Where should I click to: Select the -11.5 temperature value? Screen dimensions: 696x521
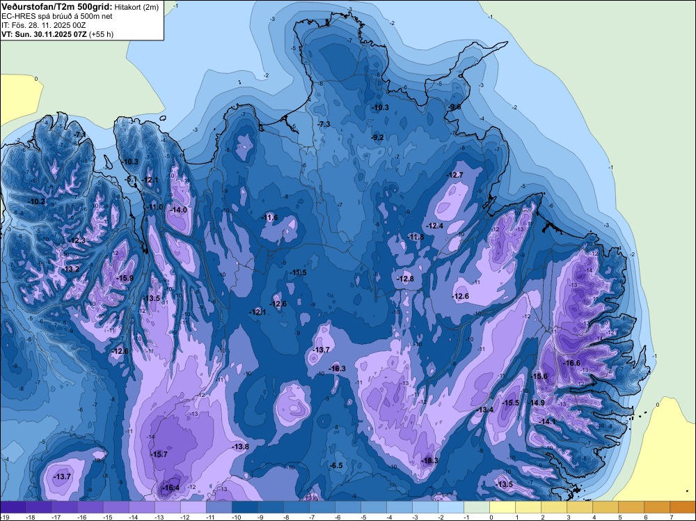click(298, 272)
